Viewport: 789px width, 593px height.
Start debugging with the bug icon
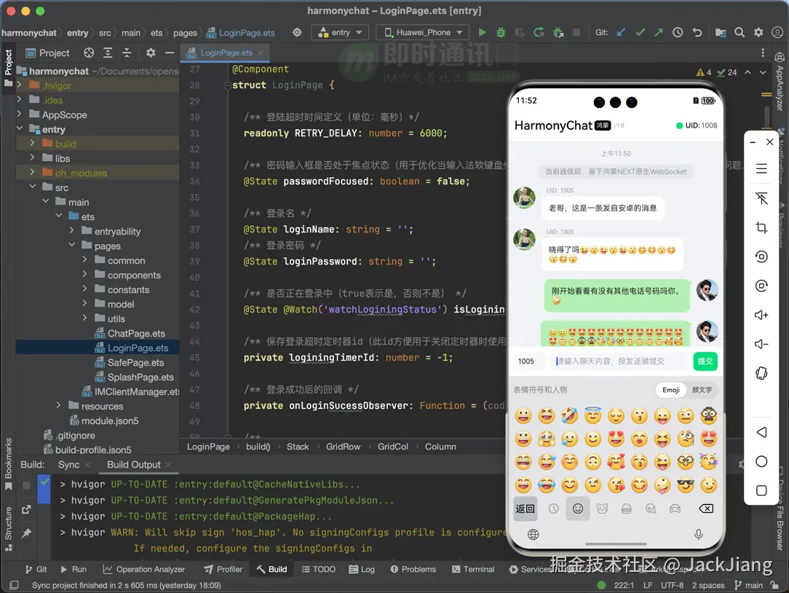point(501,33)
